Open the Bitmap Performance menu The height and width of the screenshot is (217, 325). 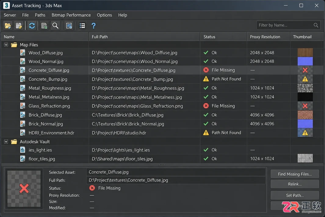[x=71, y=15]
